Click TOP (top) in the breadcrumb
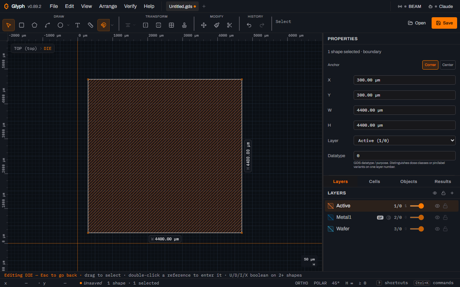The height and width of the screenshot is (287, 460). 26,48
